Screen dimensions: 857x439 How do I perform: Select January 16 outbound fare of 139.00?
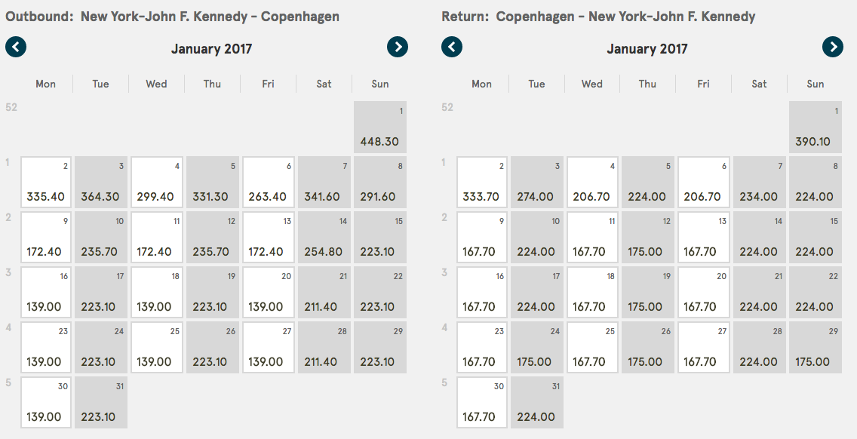pyautogui.click(x=45, y=292)
